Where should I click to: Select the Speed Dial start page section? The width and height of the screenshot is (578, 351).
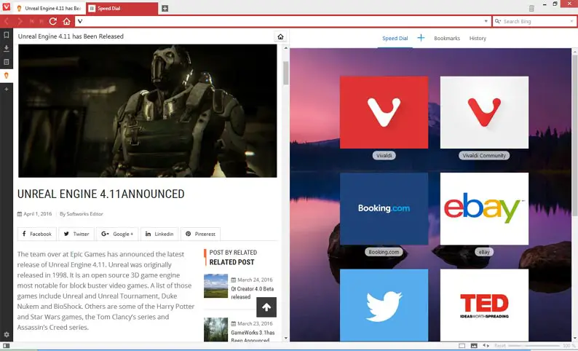(x=395, y=39)
